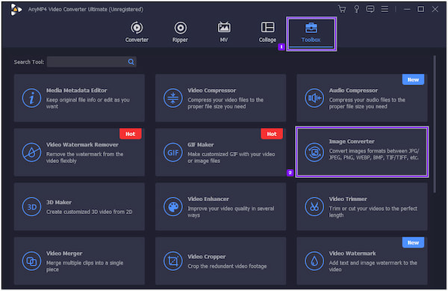448x291 pixels.
Task: Click the Video Trimmer title
Action: point(348,199)
